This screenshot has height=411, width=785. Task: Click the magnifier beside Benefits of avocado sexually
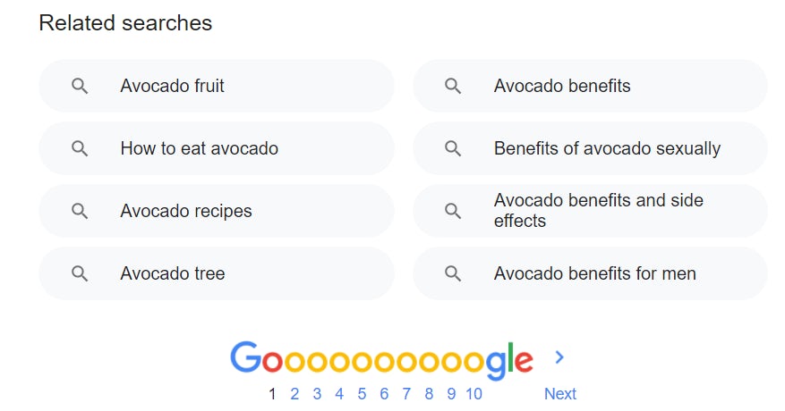pyautogui.click(x=453, y=149)
